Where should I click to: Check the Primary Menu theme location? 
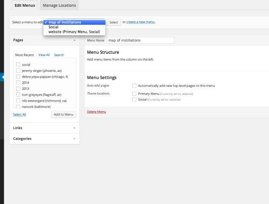pyautogui.click(x=134, y=93)
